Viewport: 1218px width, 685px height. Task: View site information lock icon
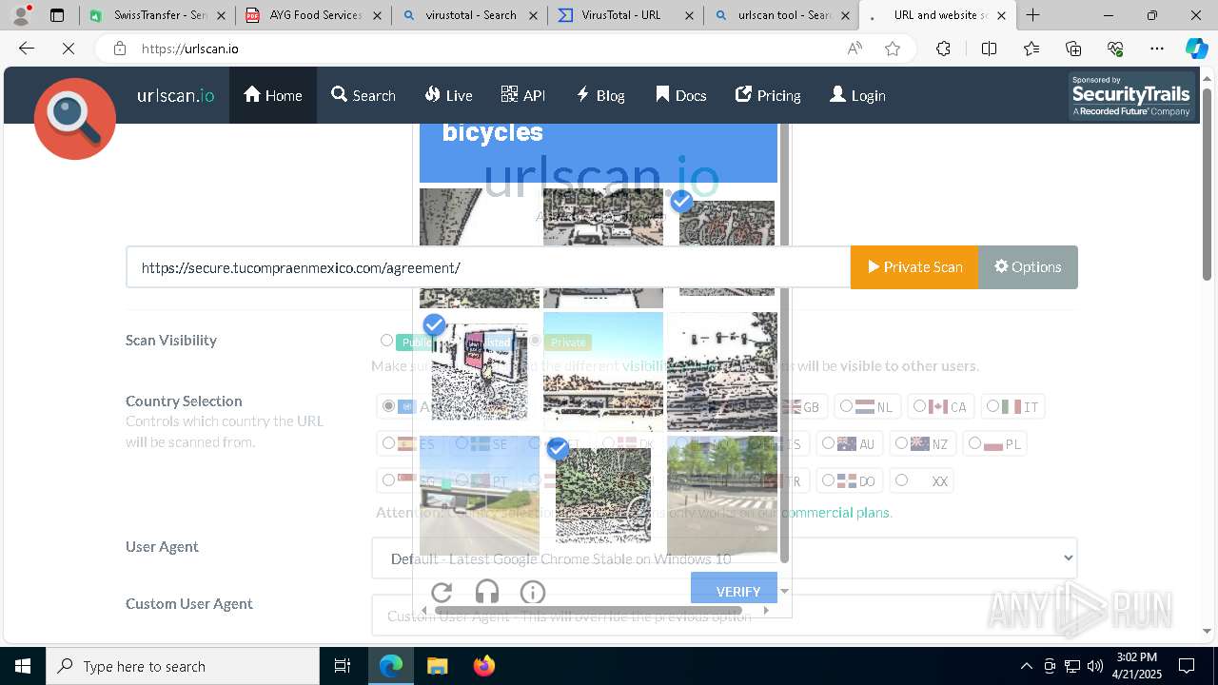(x=119, y=49)
